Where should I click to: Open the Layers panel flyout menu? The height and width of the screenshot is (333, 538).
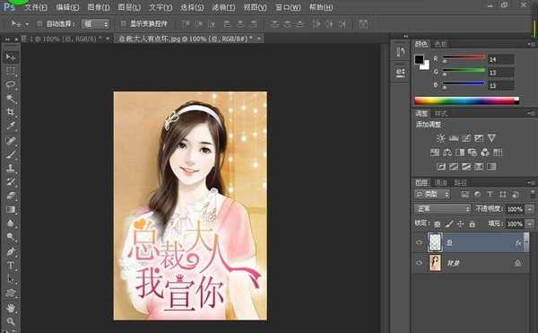[531, 182]
